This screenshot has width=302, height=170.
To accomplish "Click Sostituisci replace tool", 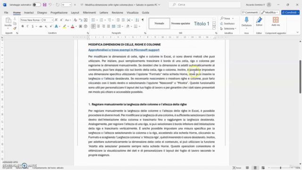I will pyautogui.click(x=227, y=24).
